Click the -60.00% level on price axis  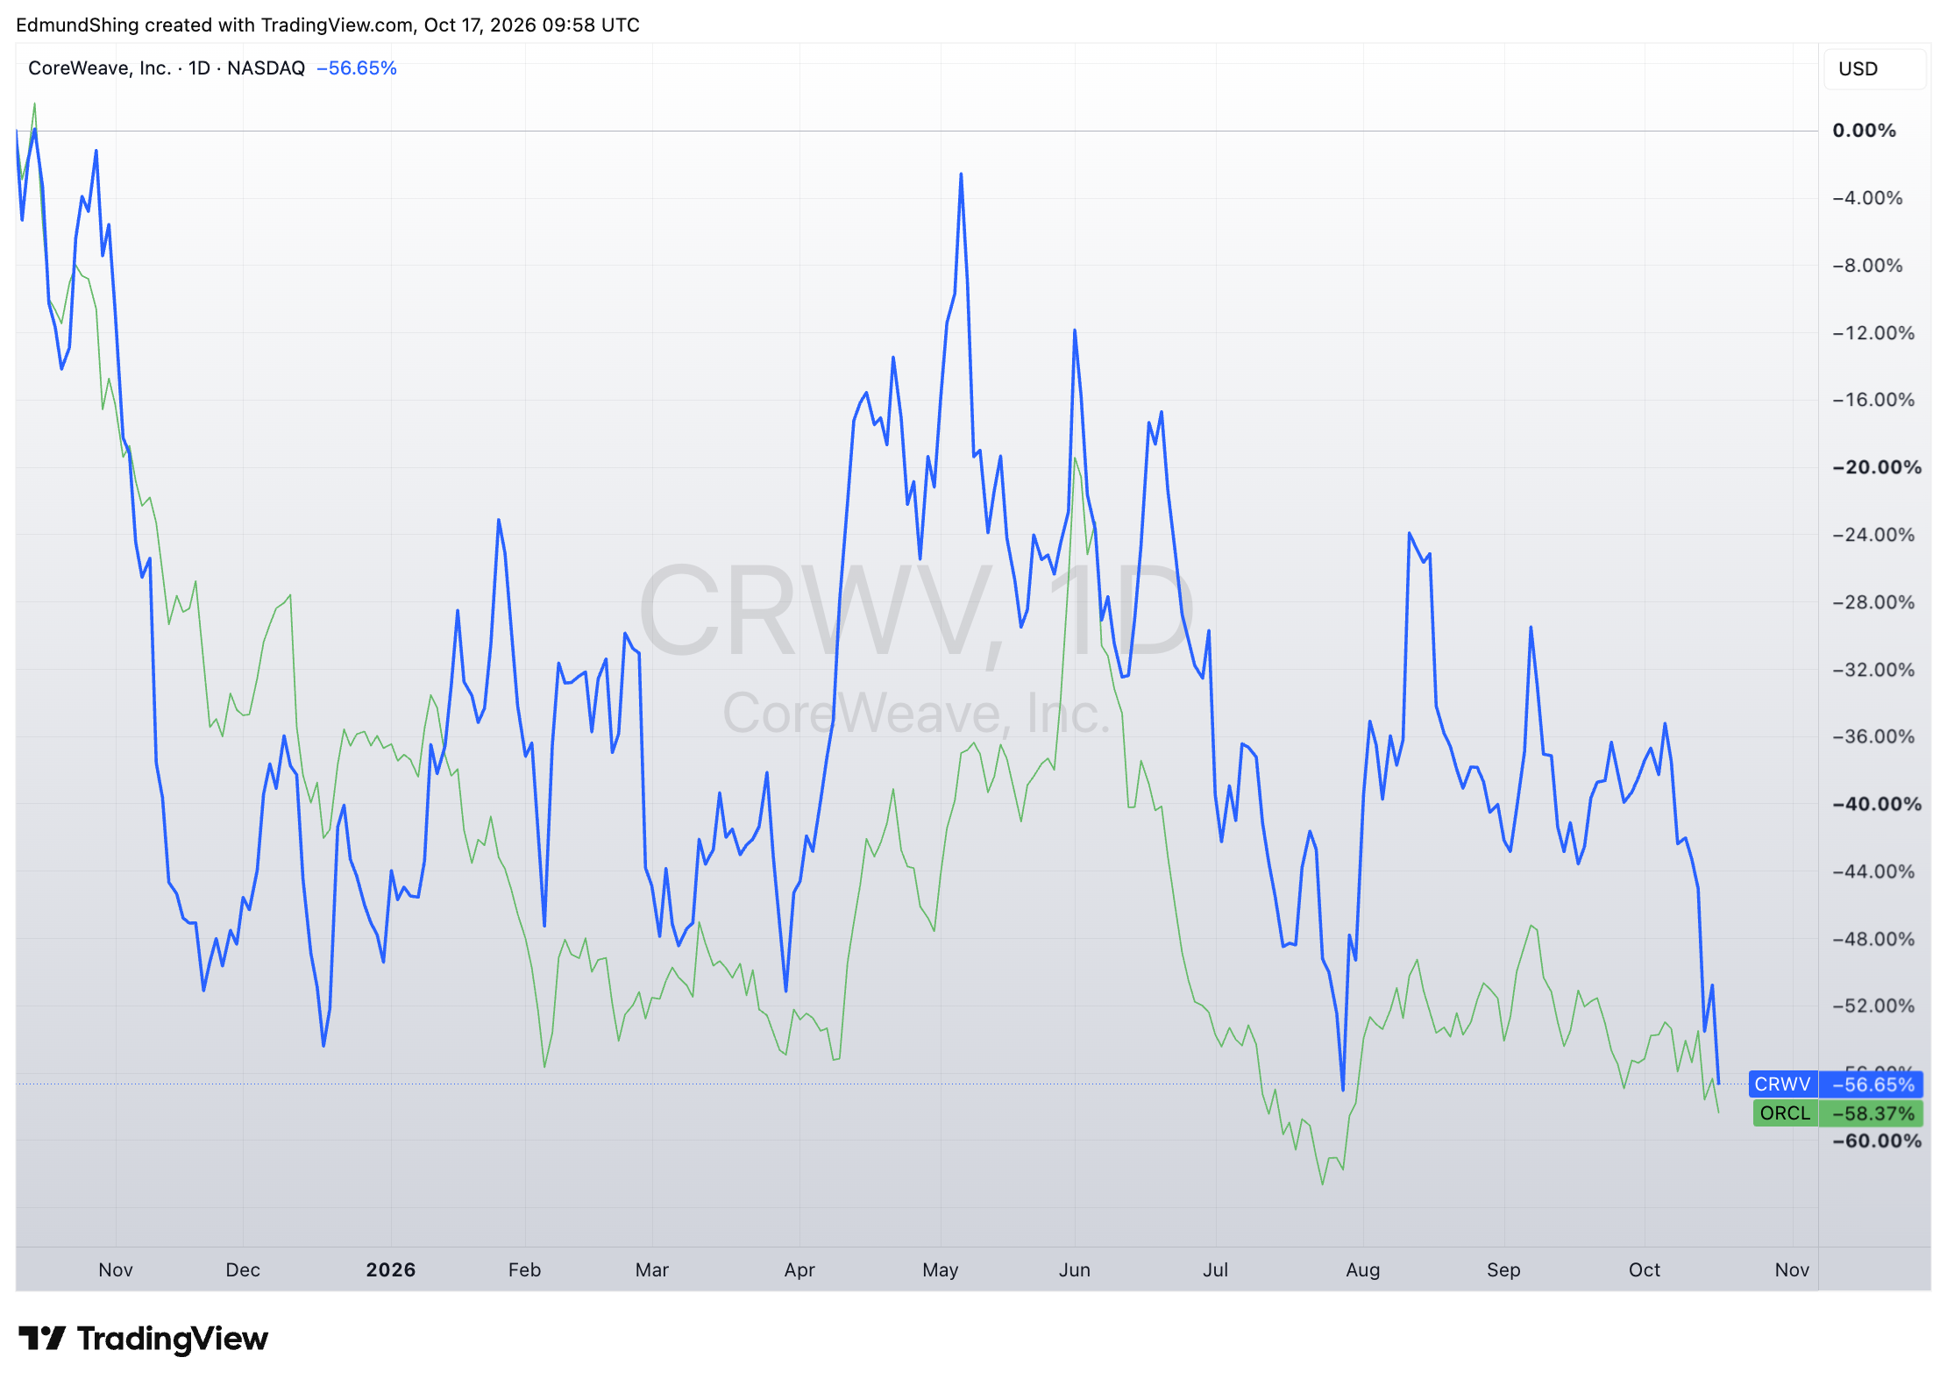click(1877, 1141)
